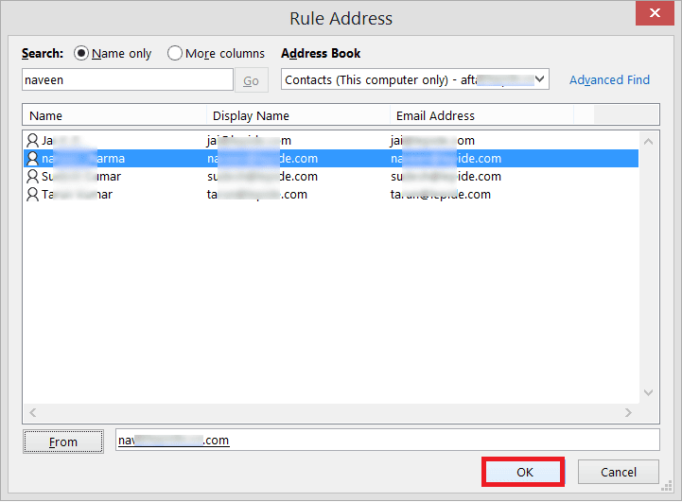The image size is (682, 502).
Task: Click the vertical scrollbar down arrow
Action: point(649,392)
